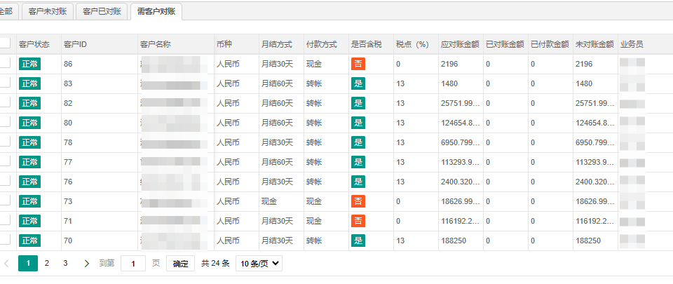
Task: Click 未对账金额 value 124654.8…
Action: click(x=595, y=123)
